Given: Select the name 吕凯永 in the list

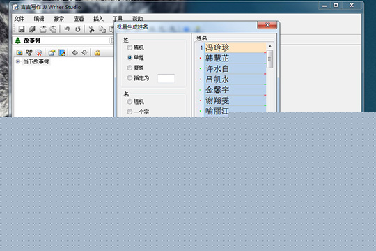Looking at the screenshot, I should [235, 79].
